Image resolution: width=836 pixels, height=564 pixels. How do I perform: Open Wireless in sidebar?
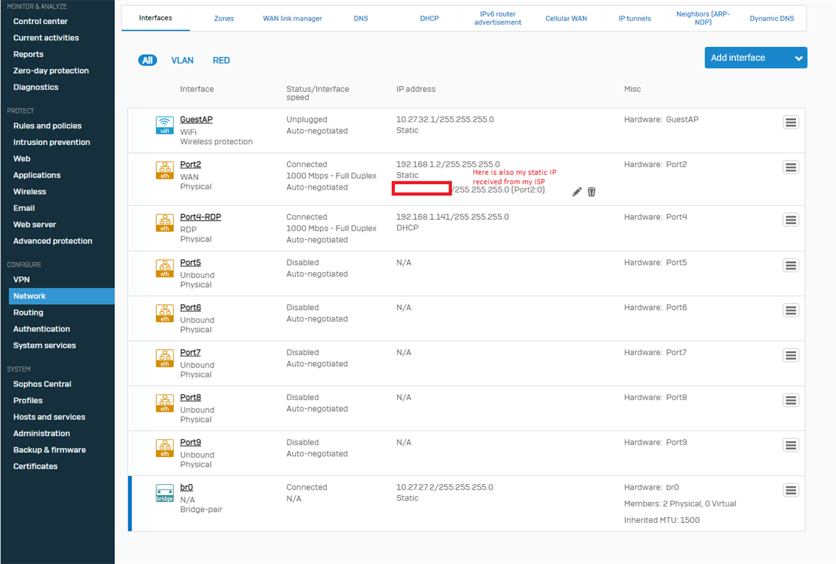[29, 191]
